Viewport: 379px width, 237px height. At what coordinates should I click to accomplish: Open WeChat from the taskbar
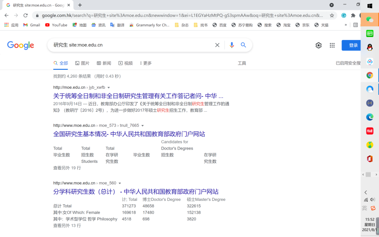pyautogui.click(x=370, y=20)
